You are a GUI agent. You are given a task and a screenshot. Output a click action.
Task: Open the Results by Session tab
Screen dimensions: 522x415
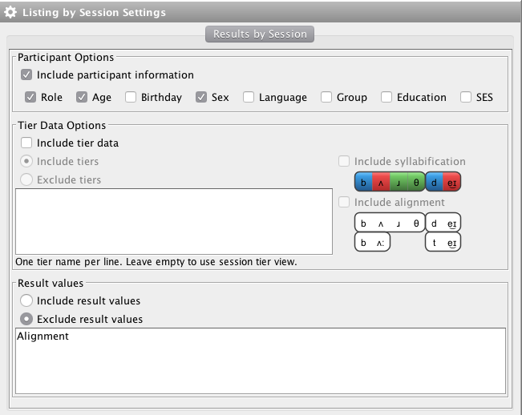point(260,34)
